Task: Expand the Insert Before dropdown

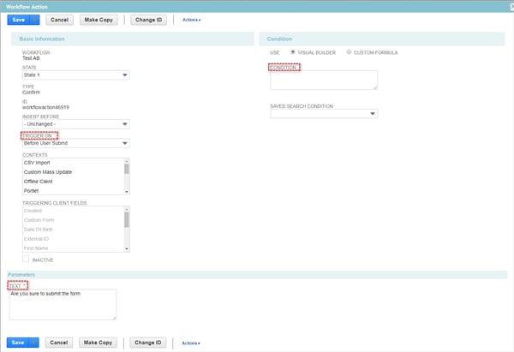Action: (76, 124)
